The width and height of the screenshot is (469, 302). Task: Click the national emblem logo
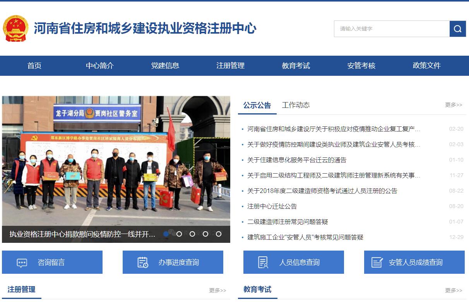coord(15,29)
